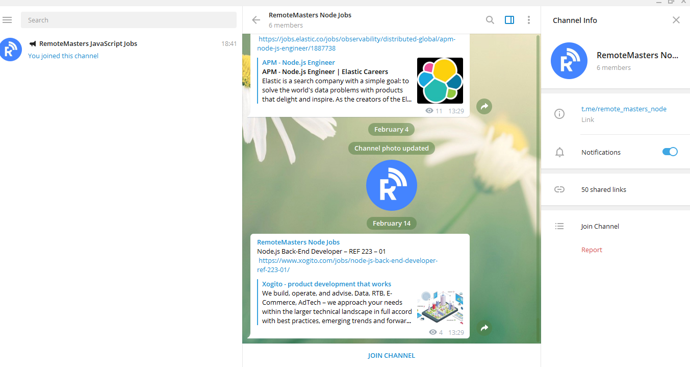Open the jobs.elastic.co job link

[357, 43]
